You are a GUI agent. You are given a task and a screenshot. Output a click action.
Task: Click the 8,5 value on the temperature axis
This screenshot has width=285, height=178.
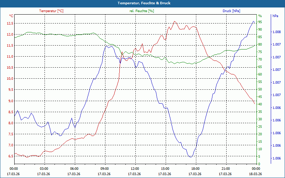11,112
